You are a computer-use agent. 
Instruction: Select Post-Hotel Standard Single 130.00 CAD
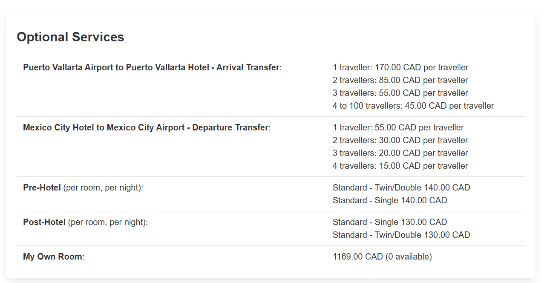point(389,222)
